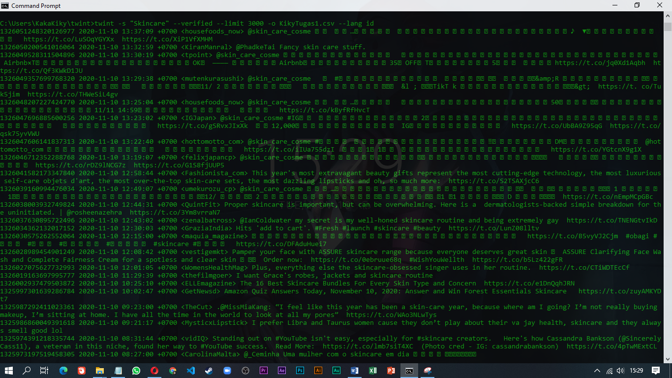Click the username <TheCut>

(197, 307)
